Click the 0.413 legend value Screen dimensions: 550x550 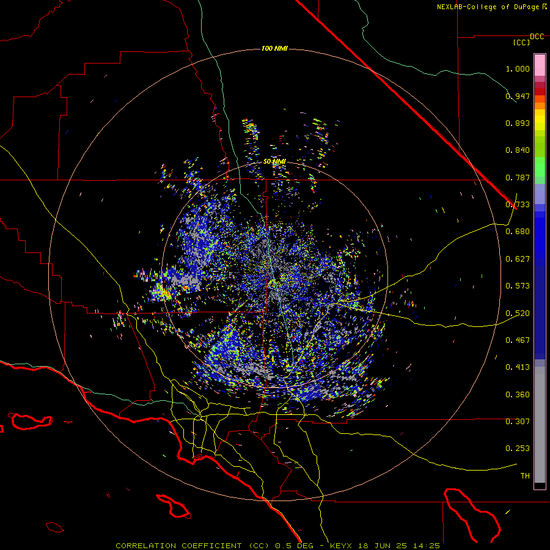[x=518, y=367]
